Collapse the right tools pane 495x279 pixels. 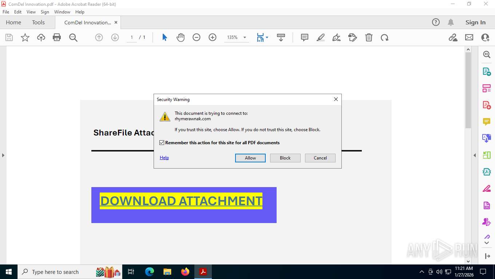click(x=475, y=155)
